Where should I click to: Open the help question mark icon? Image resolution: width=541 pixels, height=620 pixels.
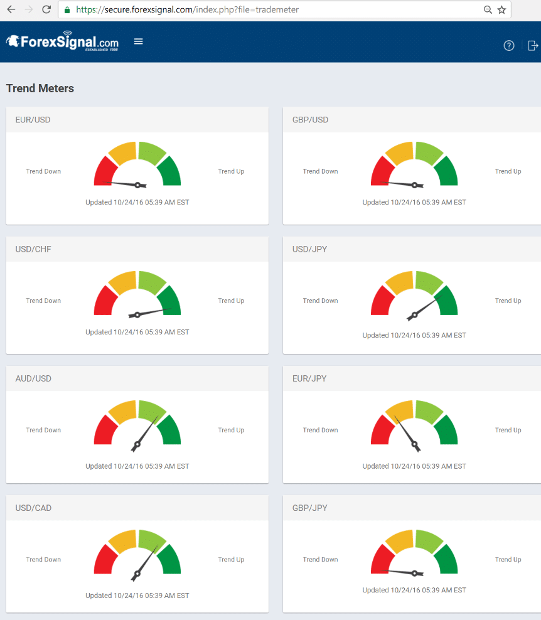click(x=509, y=46)
